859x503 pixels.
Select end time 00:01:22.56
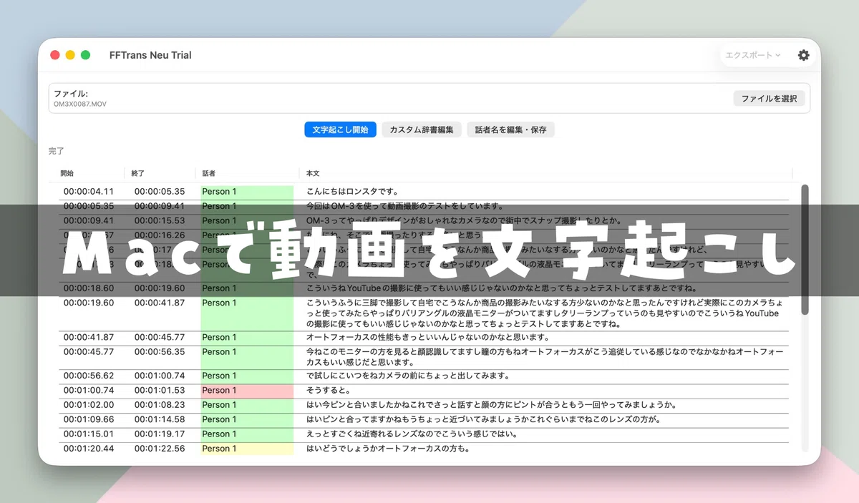[x=160, y=449]
